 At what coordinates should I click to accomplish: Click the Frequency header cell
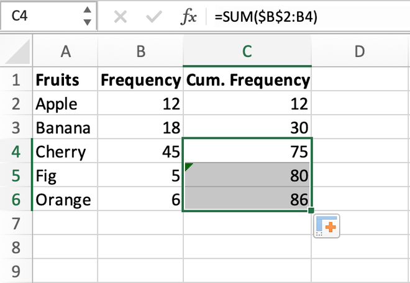click(x=140, y=79)
